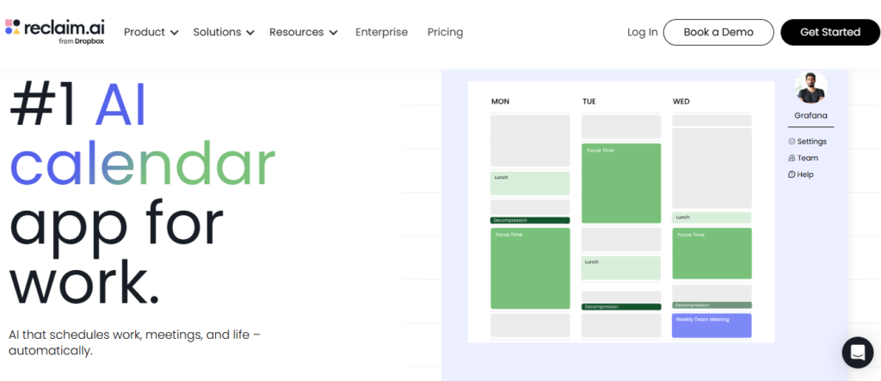Image resolution: width=881 pixels, height=381 pixels.
Task: Click the reclaim.ai logo
Action: click(54, 32)
